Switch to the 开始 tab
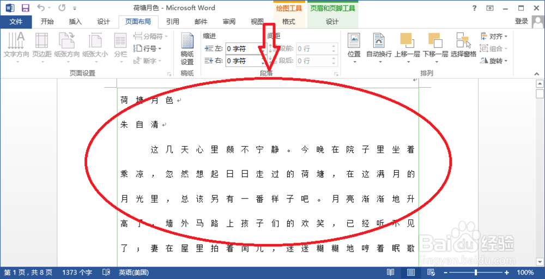 pyautogui.click(x=47, y=22)
